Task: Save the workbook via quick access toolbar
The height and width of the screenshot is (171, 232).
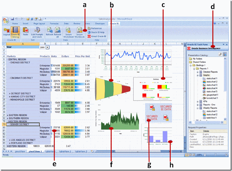Action: (12, 19)
